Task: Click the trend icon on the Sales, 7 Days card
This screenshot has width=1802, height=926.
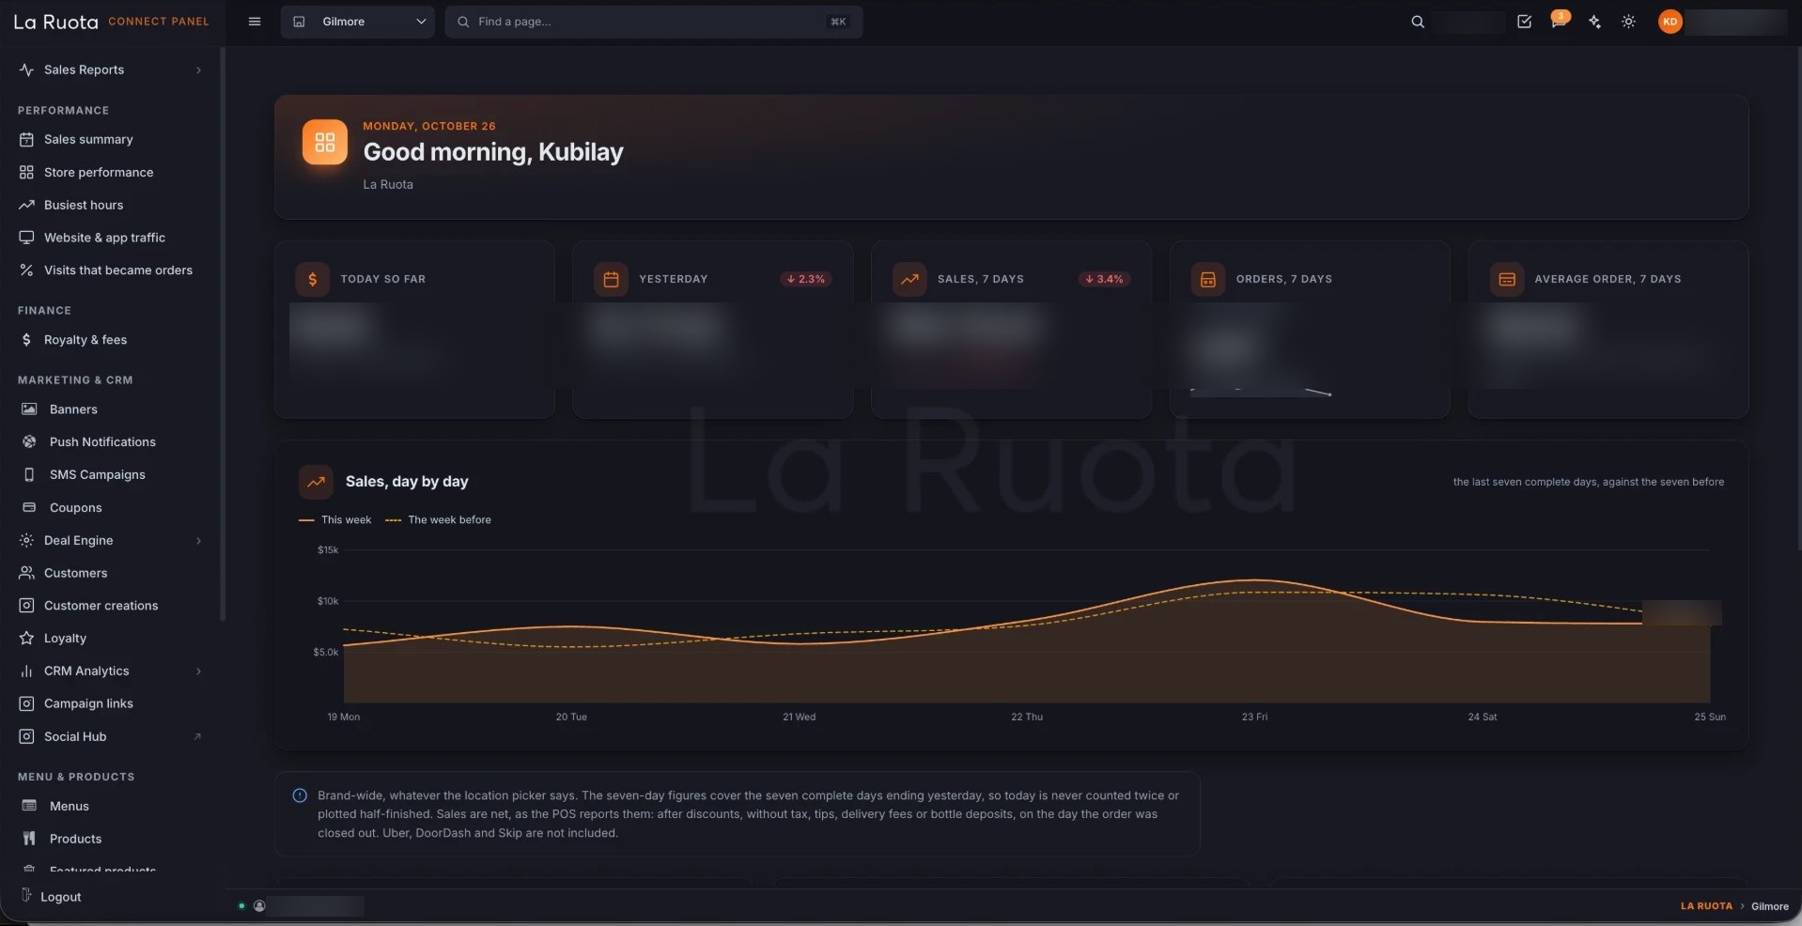Action: [909, 279]
